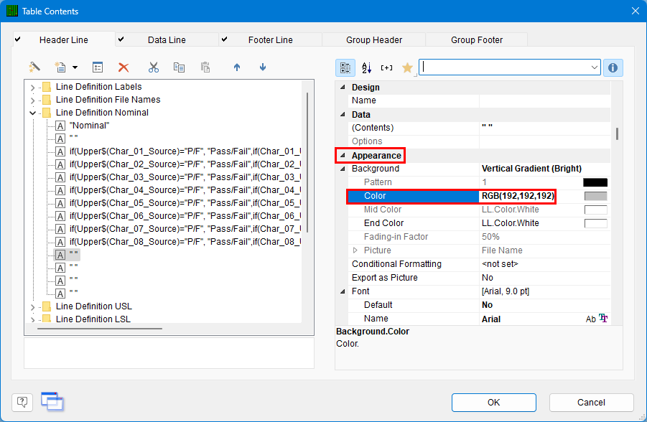Expand all property groups with the [+] icon
Viewport: 647px width, 422px height.
(x=386, y=67)
